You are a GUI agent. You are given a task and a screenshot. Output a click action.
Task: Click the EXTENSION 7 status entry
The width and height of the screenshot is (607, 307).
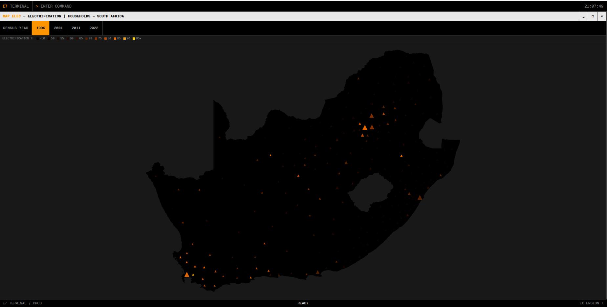pyautogui.click(x=591, y=303)
